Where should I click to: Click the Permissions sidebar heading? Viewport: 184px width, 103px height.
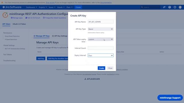tap(8, 33)
